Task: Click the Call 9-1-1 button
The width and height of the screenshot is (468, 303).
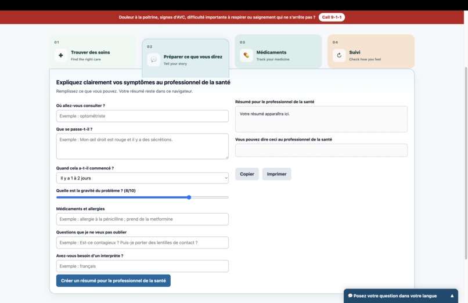Action: 332,17
